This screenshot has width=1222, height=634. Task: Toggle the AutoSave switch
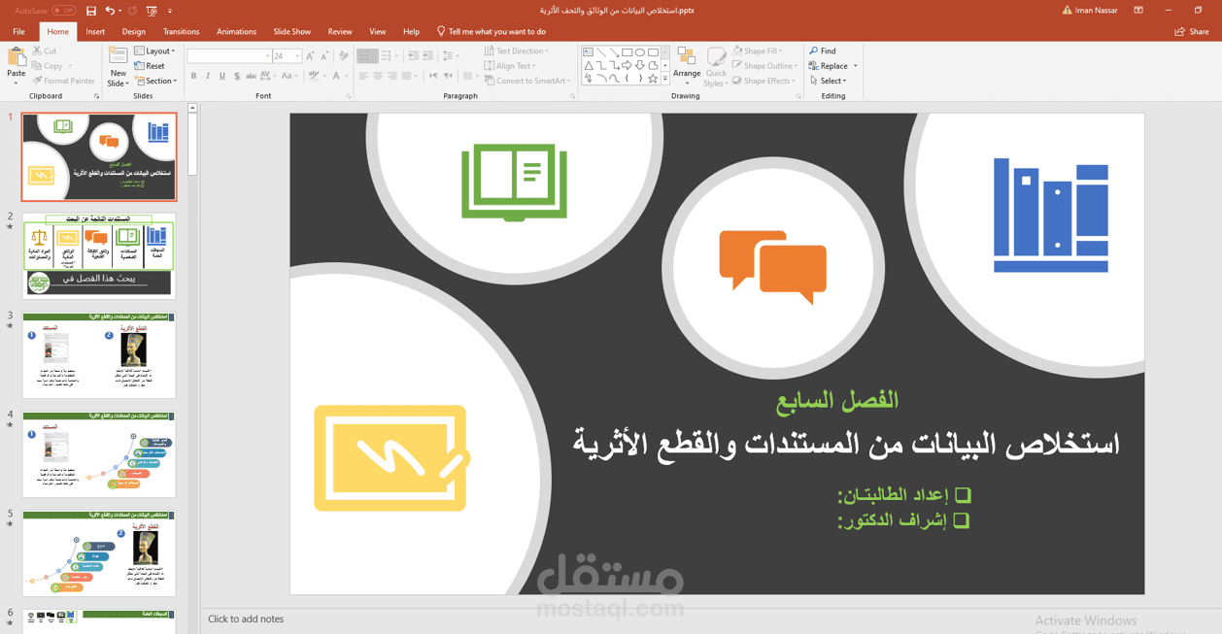(x=64, y=11)
